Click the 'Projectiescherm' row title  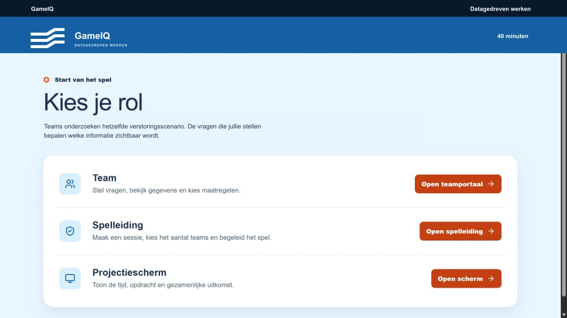[129, 272]
